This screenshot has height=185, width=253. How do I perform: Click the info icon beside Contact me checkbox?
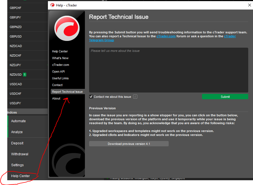point(135,97)
